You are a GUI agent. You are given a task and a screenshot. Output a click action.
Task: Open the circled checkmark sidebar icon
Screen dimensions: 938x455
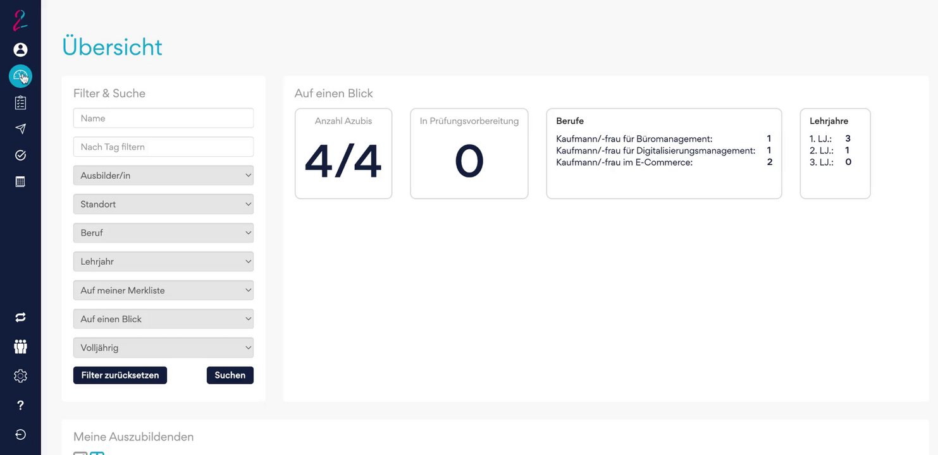(x=20, y=155)
